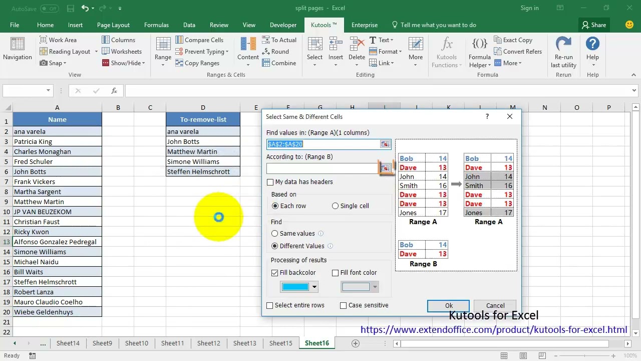
Task: Open the Re-run last utility icon
Action: click(563, 44)
